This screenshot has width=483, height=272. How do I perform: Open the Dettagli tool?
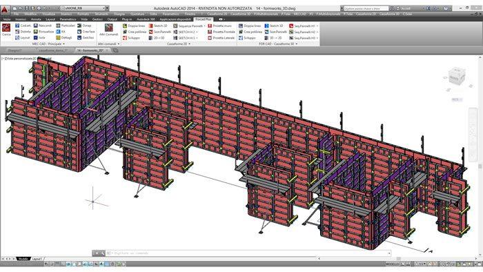click(64, 37)
